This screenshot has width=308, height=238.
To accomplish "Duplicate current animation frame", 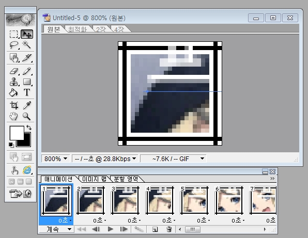I will (x=155, y=229).
